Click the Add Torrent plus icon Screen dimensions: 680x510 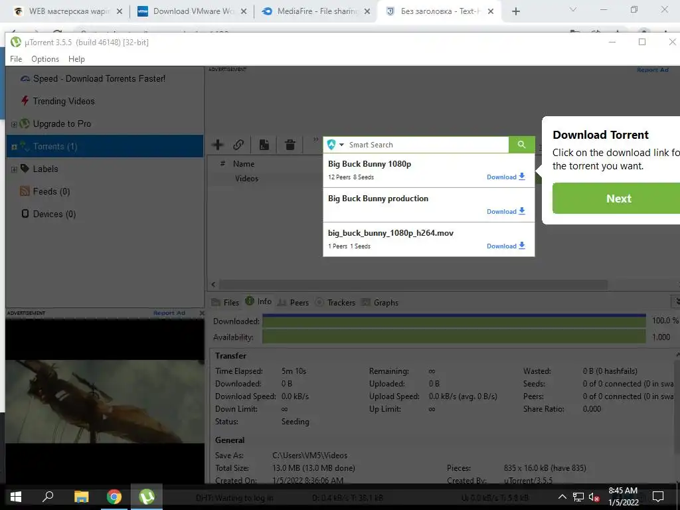[x=218, y=144]
